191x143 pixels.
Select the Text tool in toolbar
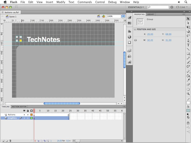pyautogui.click(x=188, y=45)
